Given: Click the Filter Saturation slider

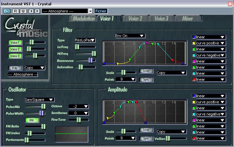Looking at the screenshot, I should click(85, 67).
